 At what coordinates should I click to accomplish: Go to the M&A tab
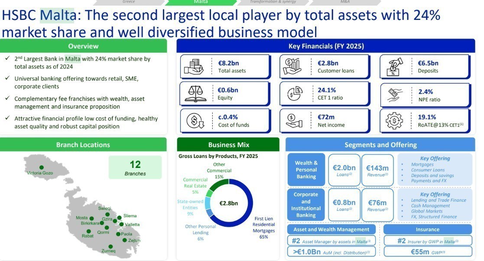coord(345,2)
